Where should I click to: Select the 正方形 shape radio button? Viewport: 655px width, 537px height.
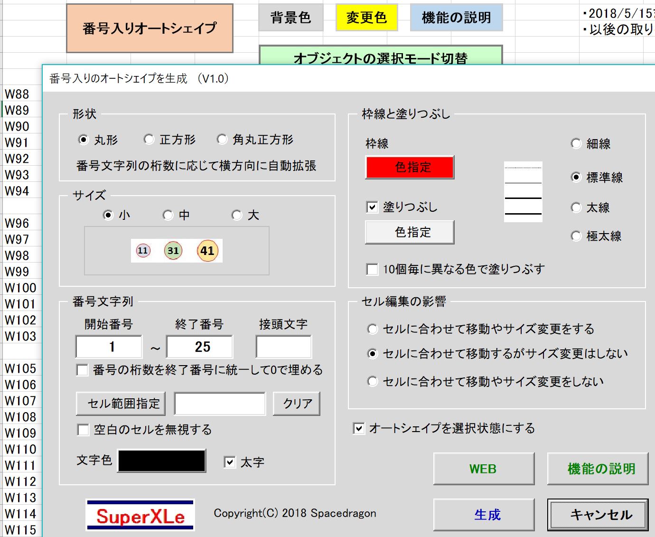click(150, 140)
